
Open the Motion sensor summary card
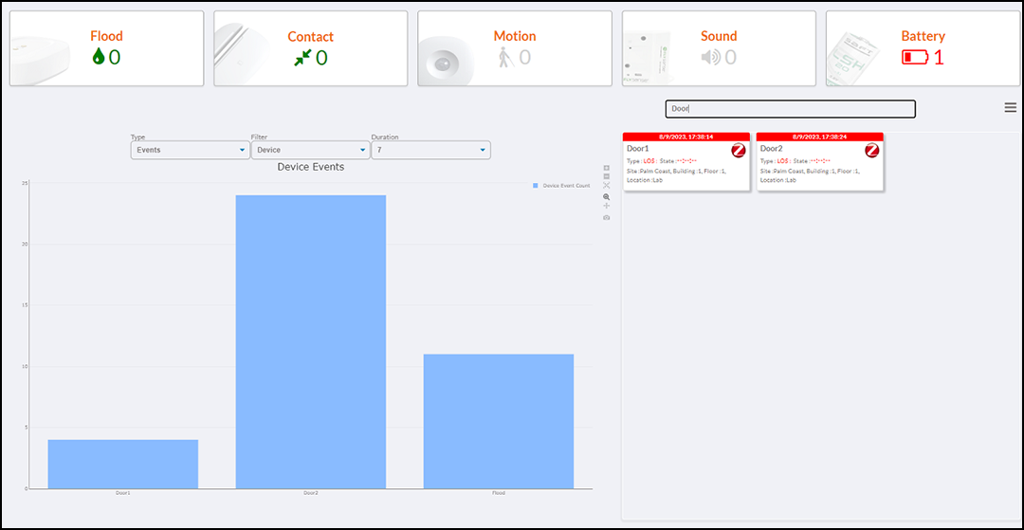[x=515, y=48]
